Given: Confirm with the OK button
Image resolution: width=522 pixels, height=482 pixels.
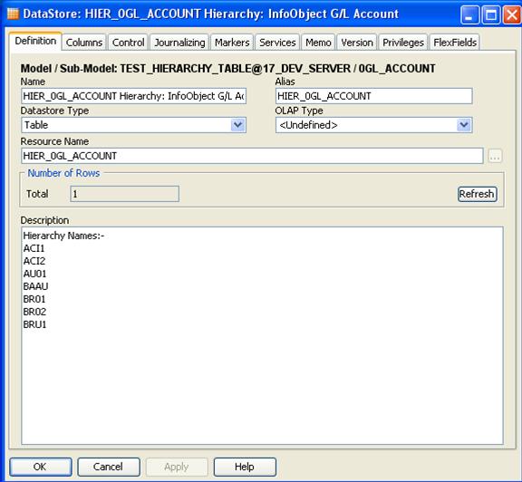Looking at the screenshot, I should coord(40,467).
